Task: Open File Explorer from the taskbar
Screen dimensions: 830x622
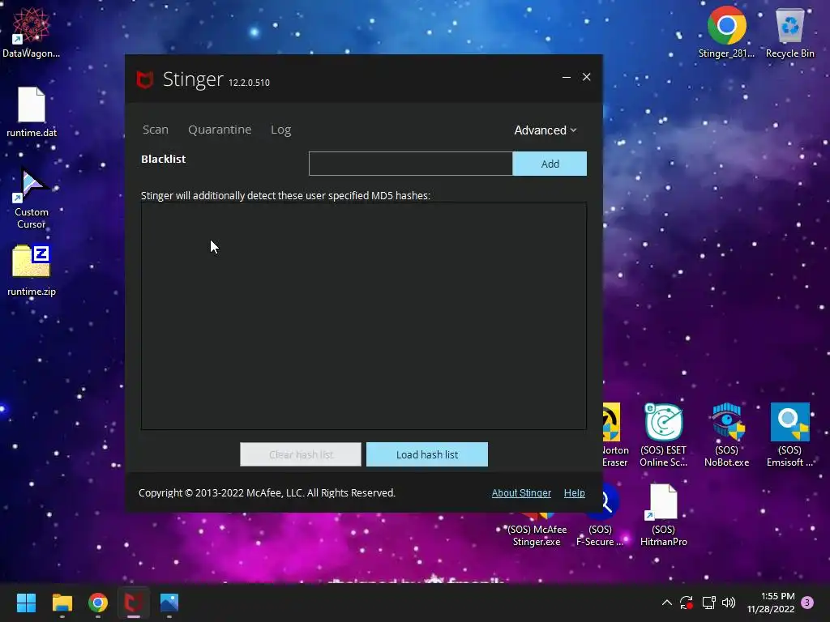Action: [62, 603]
